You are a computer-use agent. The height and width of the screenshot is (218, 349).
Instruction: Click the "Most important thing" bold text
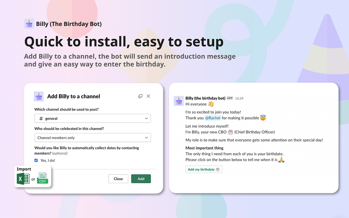(204, 148)
